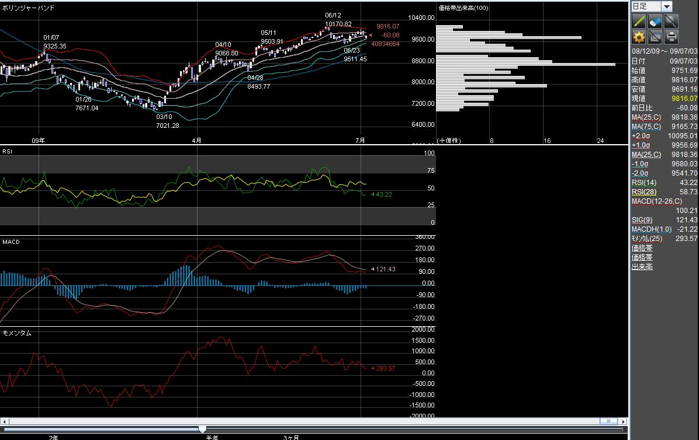699x440 pixels.
Task: Click the left scrollbar arrow
Action: [x=5, y=421]
